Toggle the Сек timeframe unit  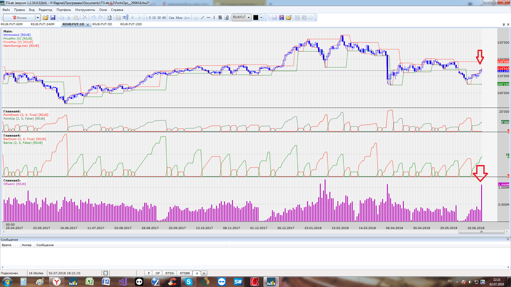171,18
